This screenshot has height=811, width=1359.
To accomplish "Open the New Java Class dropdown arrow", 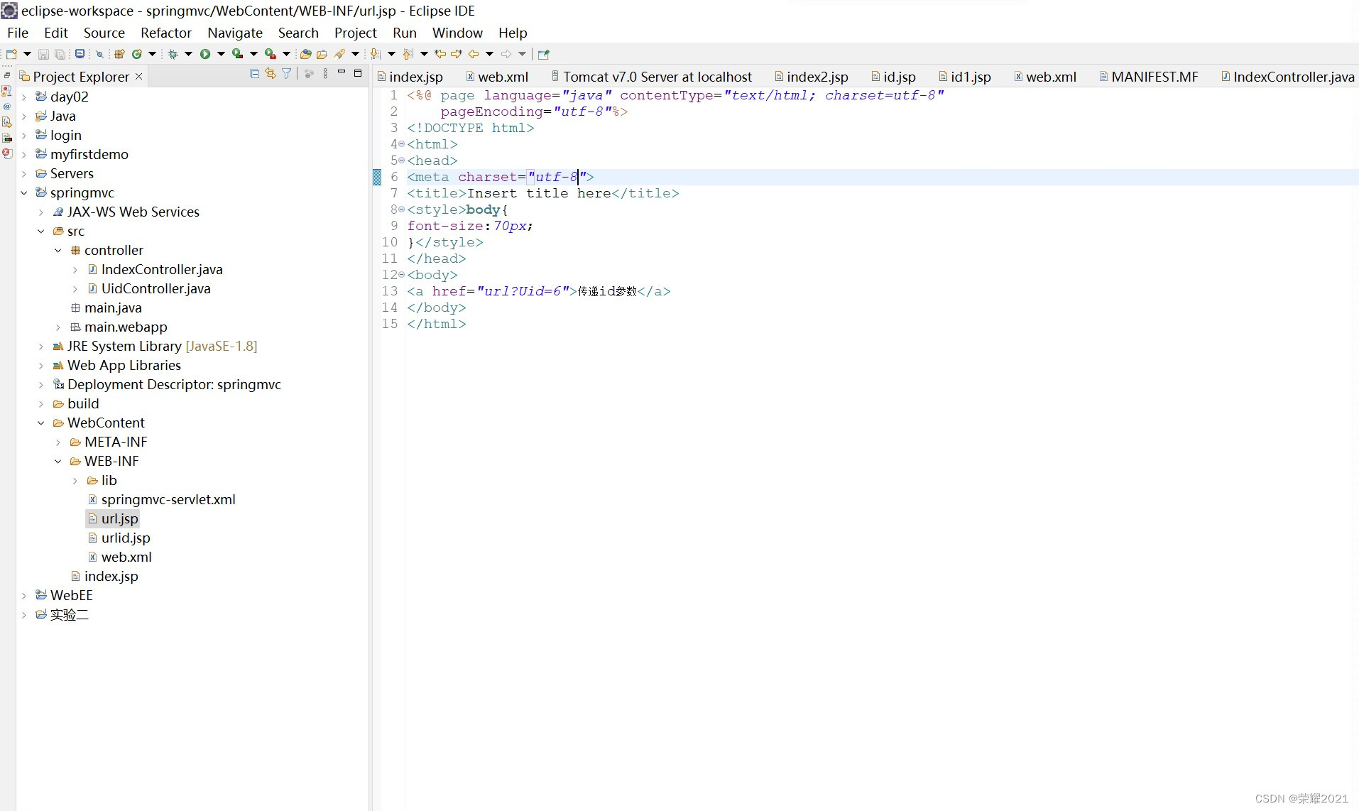I will [152, 54].
